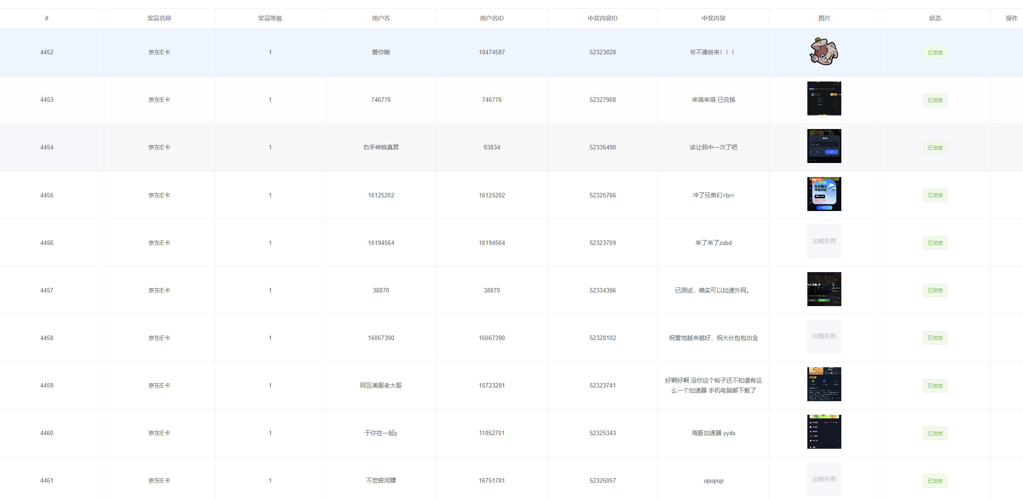Click the comment upupup
The width and height of the screenshot is (1023, 499).
tap(714, 481)
